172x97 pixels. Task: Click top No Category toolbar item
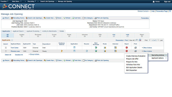(x=88, y=18)
